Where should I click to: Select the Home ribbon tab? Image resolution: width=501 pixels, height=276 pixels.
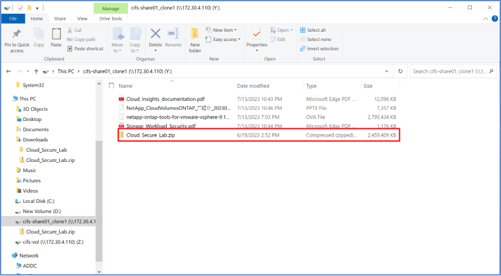click(37, 18)
